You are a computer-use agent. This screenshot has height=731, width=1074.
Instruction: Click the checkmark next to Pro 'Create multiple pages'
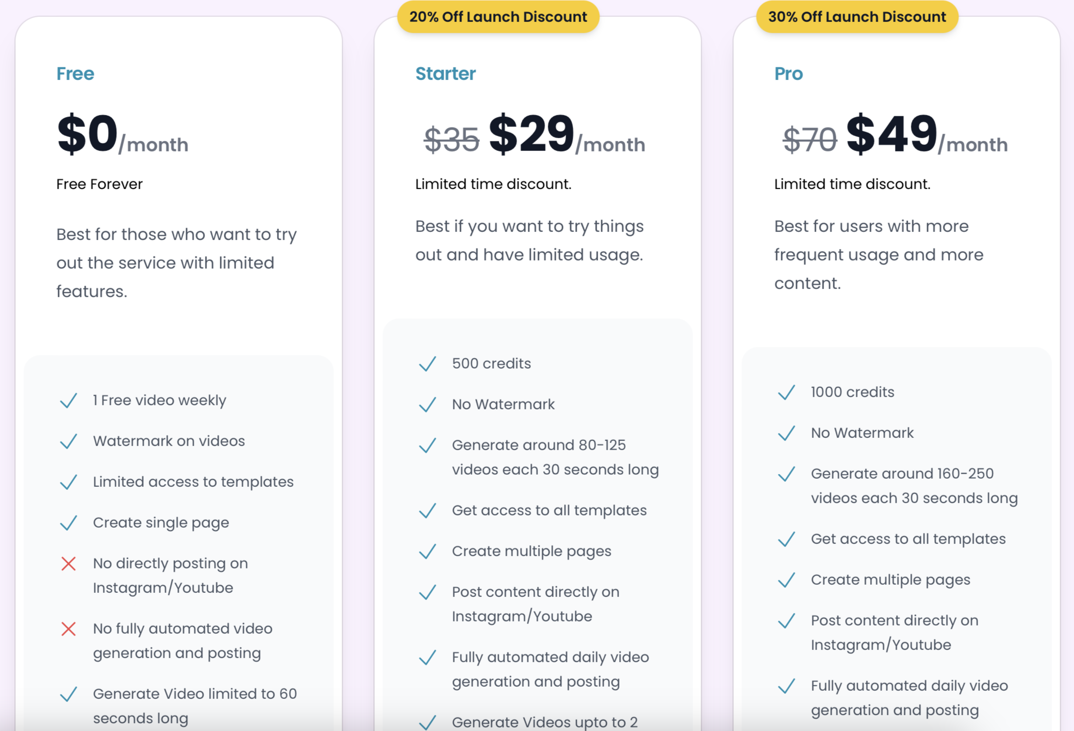pos(786,580)
